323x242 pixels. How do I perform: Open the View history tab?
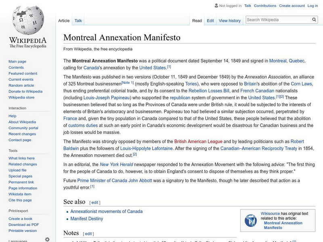coord(229,20)
